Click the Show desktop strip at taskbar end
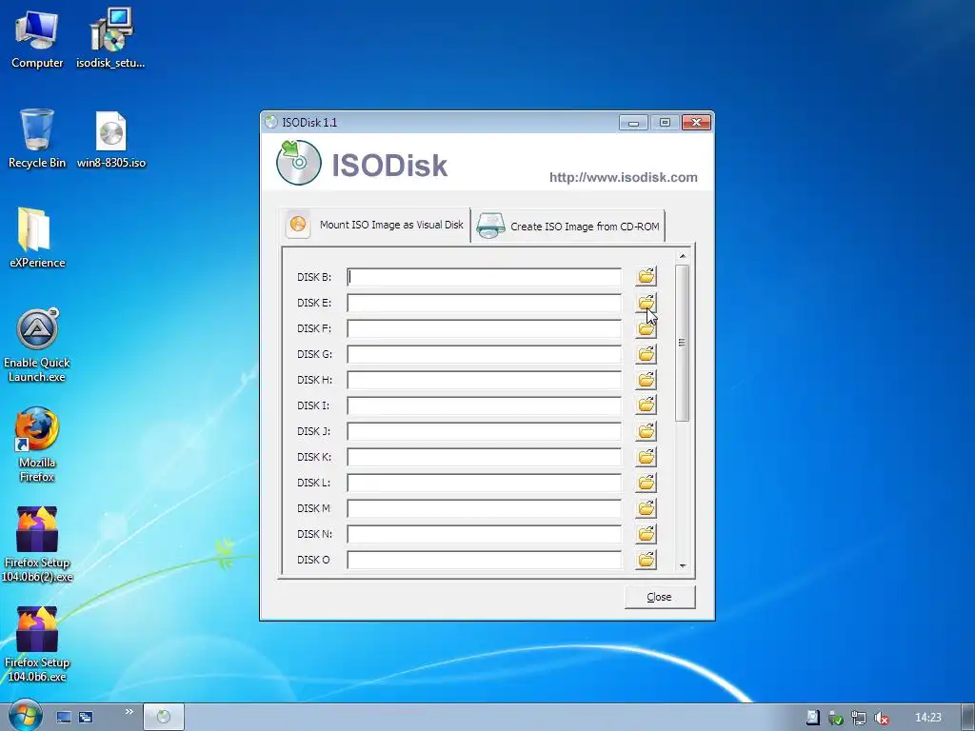The width and height of the screenshot is (975, 731). (x=967, y=718)
